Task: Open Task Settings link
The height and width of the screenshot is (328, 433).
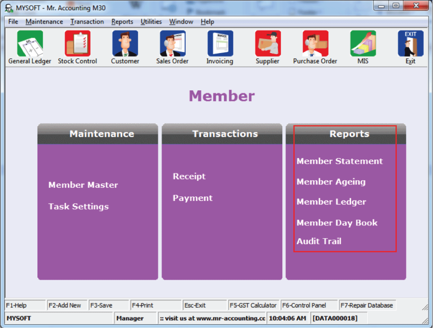Action: tap(79, 206)
